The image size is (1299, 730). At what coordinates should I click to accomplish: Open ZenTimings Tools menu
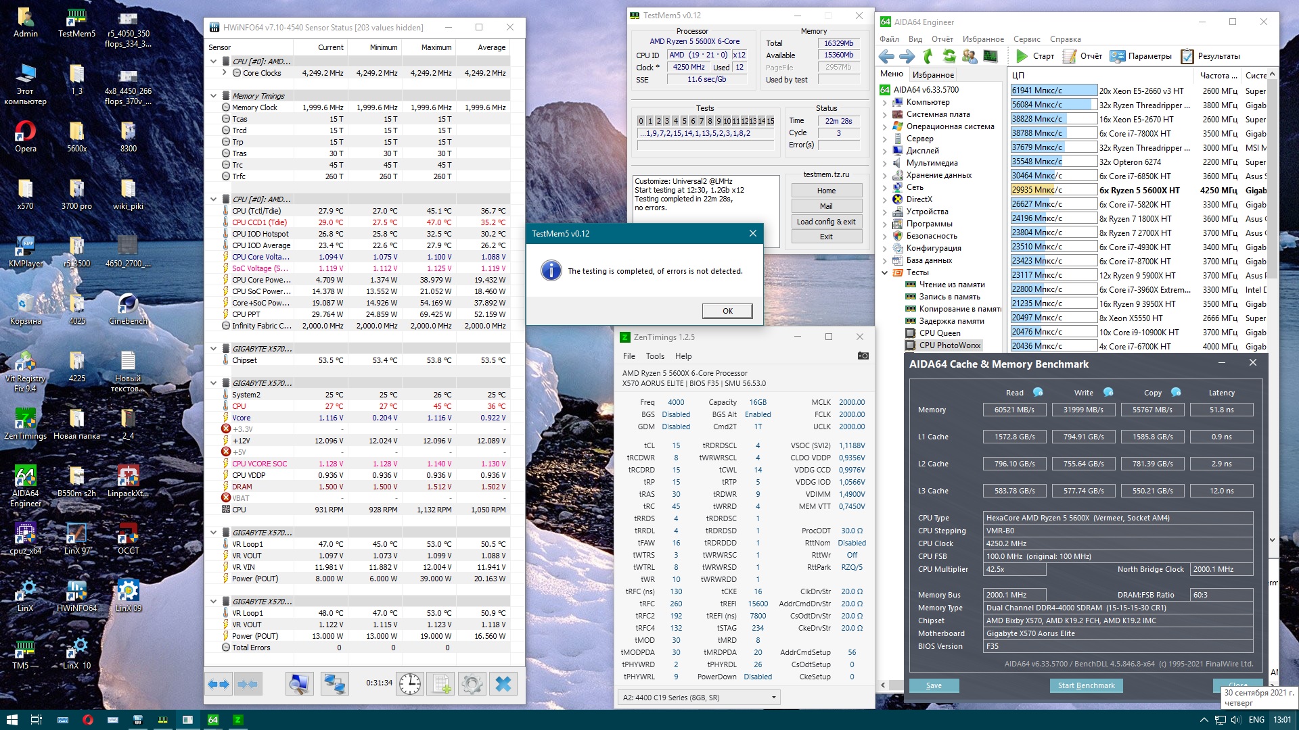pos(655,356)
